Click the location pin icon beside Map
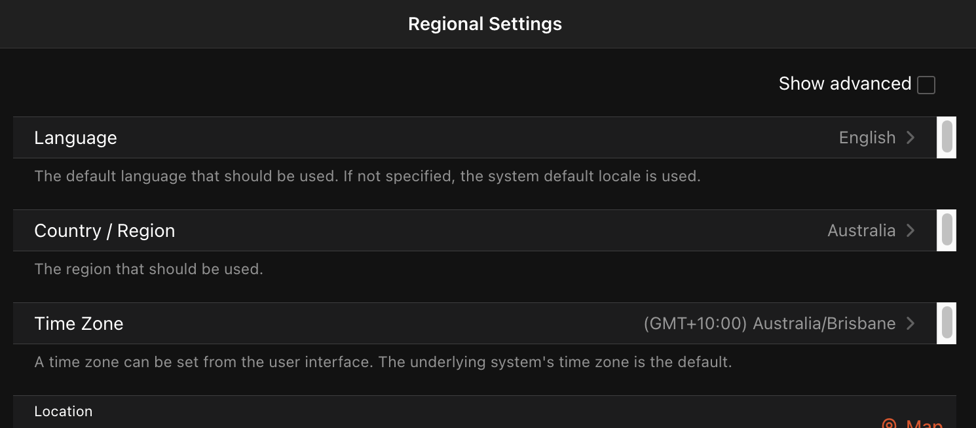 click(889, 423)
